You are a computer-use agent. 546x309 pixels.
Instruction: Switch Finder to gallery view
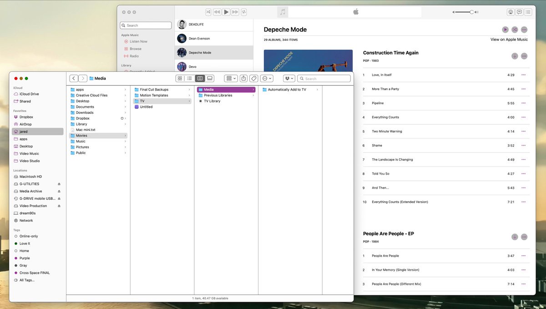(x=209, y=78)
